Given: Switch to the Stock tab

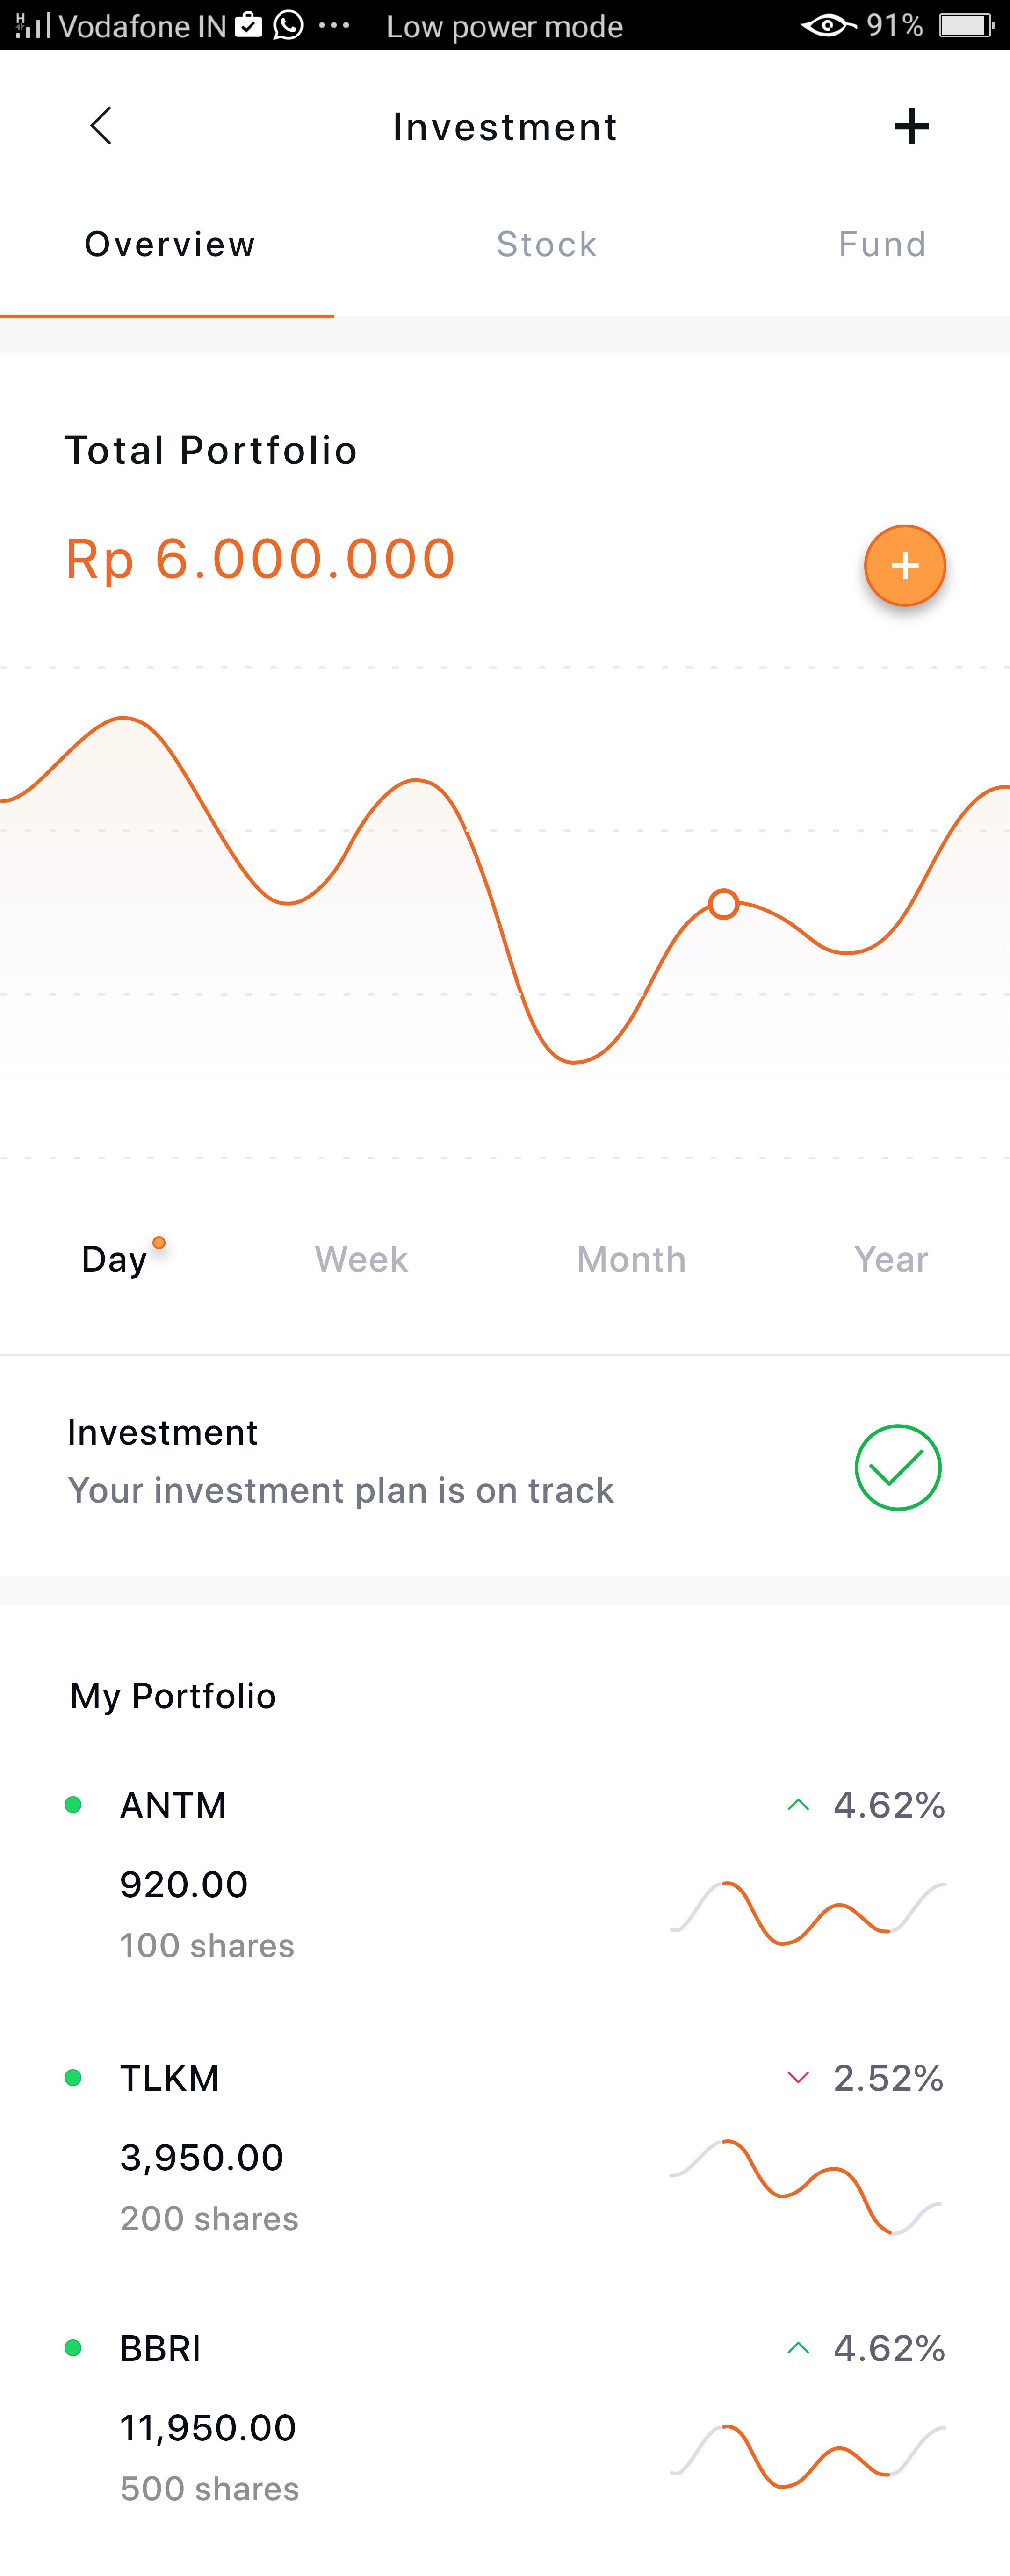Looking at the screenshot, I should pos(546,244).
